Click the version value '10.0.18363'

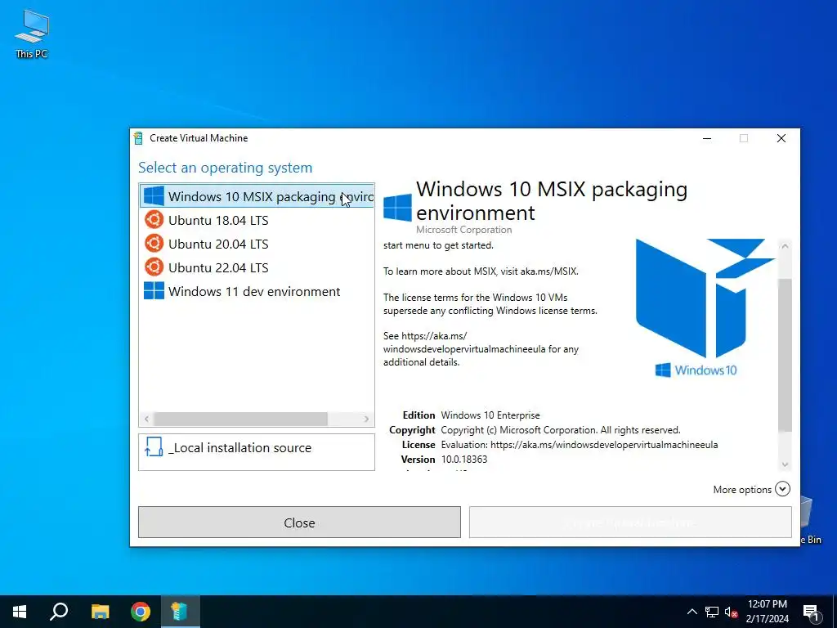[x=464, y=460]
